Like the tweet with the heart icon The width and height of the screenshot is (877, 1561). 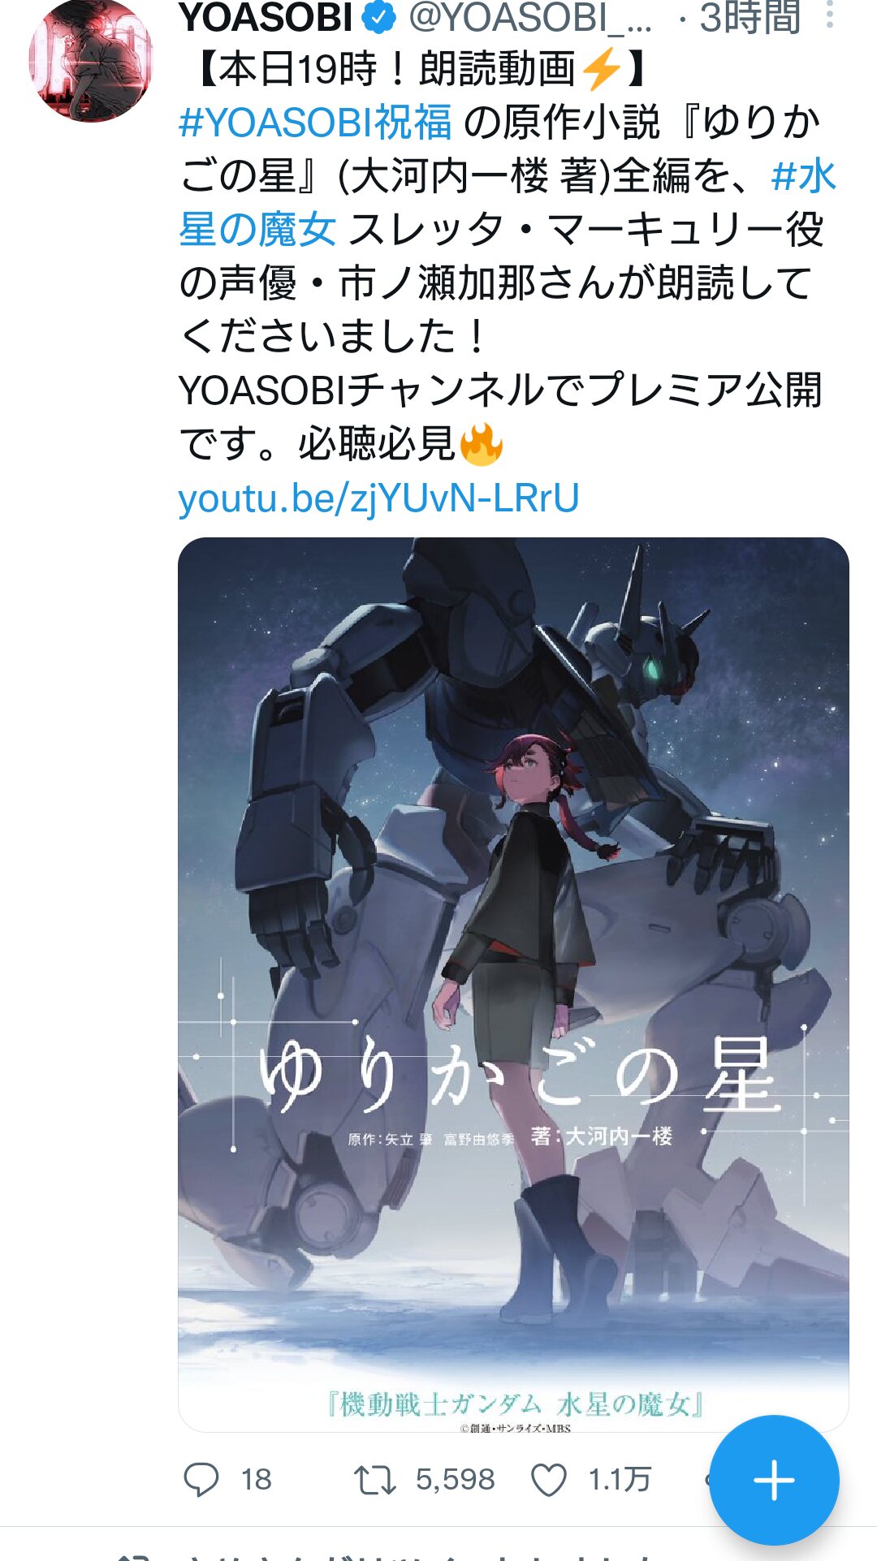(549, 1480)
